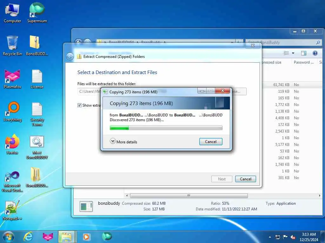
Task: Select the Plasmafox desktop shortcut
Action: 12,78
